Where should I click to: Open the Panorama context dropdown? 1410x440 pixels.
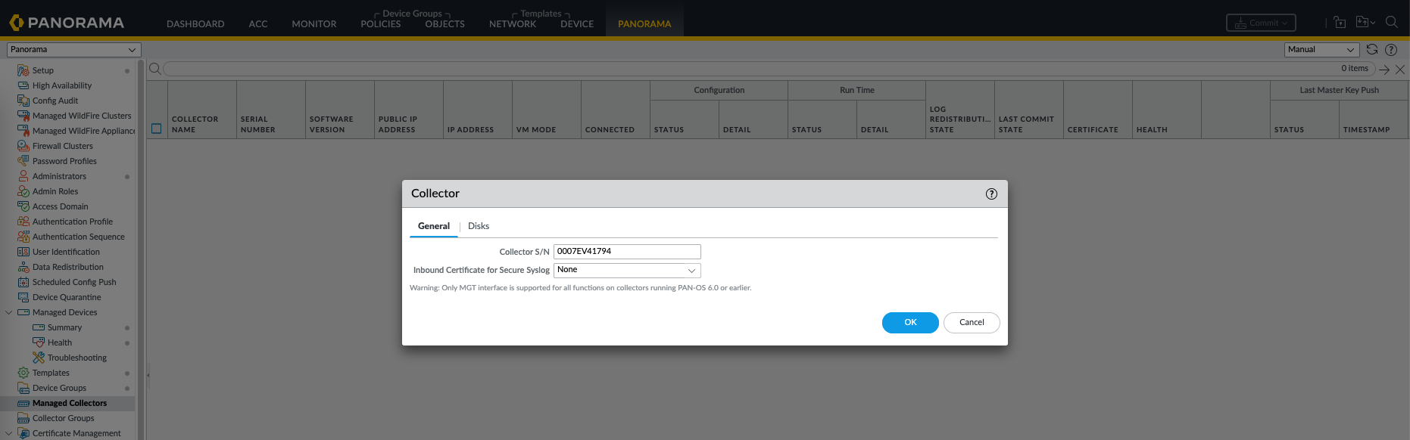click(73, 50)
